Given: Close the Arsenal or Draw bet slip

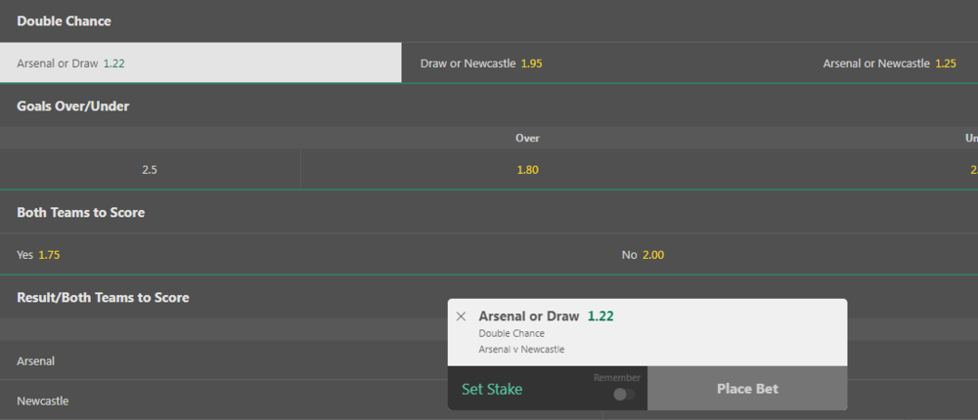Looking at the screenshot, I should [x=462, y=316].
